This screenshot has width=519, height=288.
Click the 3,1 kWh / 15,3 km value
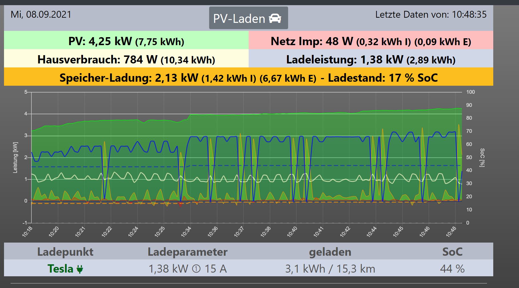point(330,269)
